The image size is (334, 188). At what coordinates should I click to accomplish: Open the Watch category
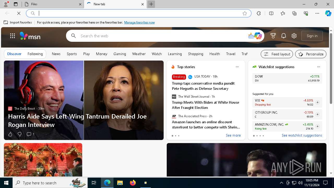click(x=157, y=54)
